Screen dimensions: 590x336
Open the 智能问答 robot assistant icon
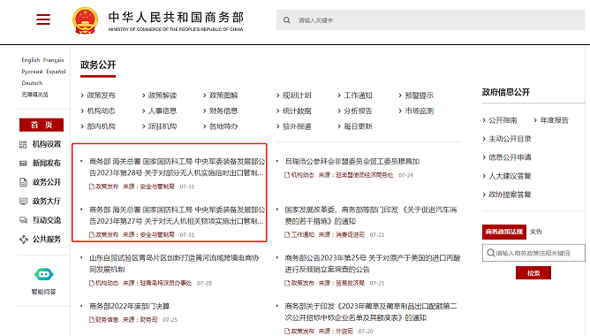pos(43,274)
